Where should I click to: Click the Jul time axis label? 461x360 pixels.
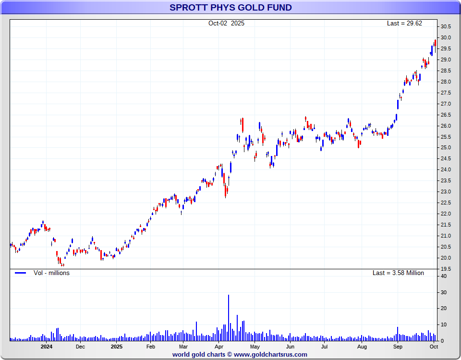coord(324,347)
